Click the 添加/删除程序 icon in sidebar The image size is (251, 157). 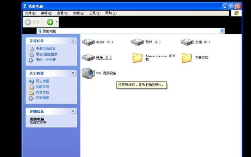31,55
